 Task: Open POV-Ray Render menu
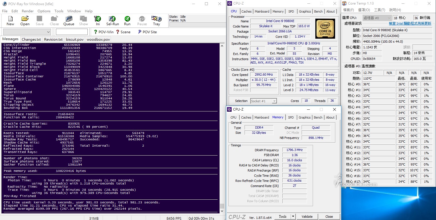tap(28, 11)
